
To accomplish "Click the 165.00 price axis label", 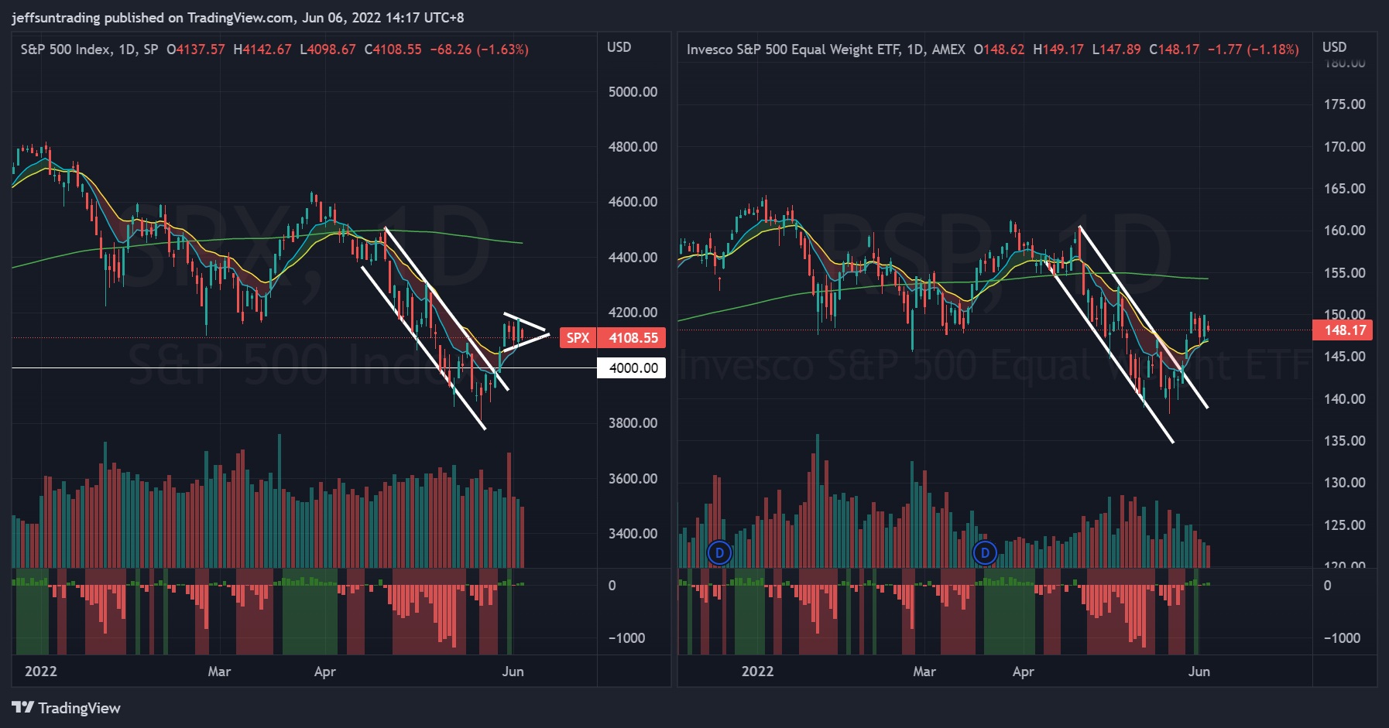I will (1345, 189).
